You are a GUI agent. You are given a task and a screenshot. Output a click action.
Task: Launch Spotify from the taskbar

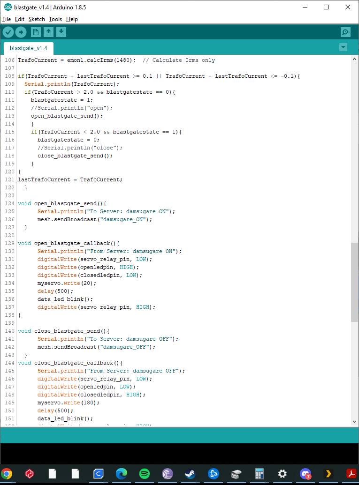[x=145, y=474]
